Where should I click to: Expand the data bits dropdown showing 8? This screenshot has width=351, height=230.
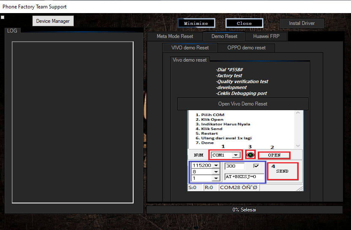[x=216, y=172]
